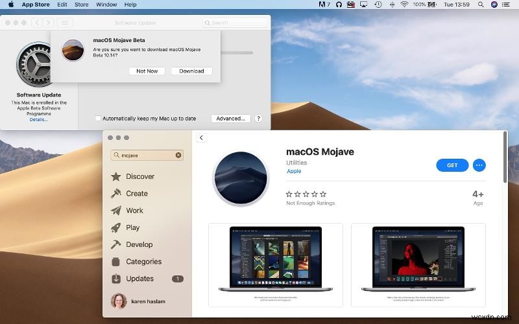Go forward in Software Update window
Image resolution: width=519 pixels, height=324 pixels.
(x=48, y=23)
